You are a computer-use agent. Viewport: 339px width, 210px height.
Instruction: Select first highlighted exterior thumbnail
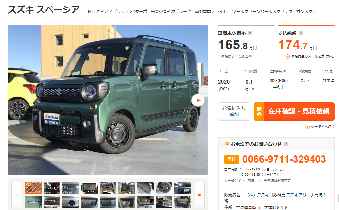pos(33,188)
